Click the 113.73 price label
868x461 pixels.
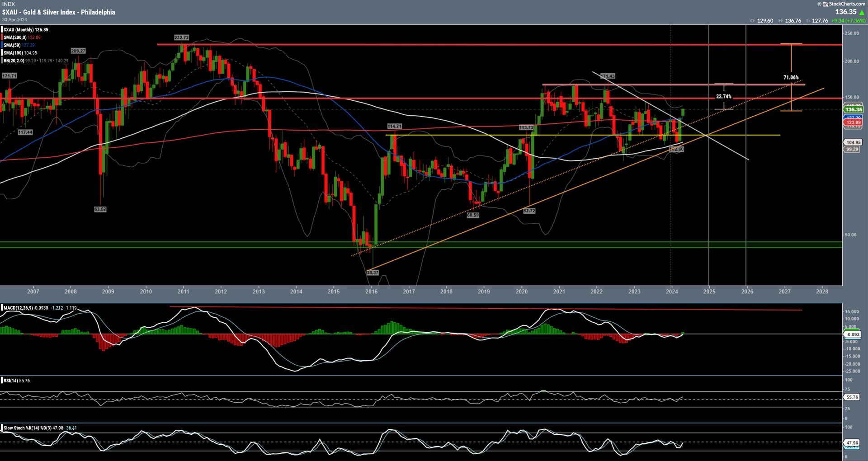(526, 127)
